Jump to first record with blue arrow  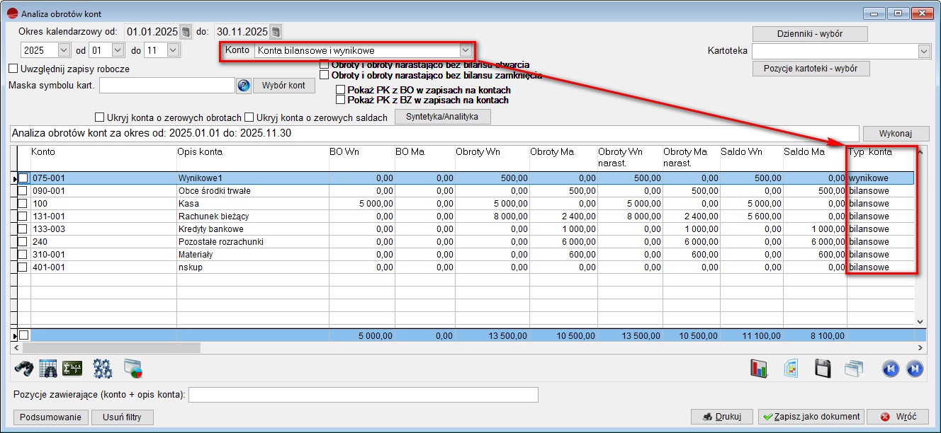890,369
